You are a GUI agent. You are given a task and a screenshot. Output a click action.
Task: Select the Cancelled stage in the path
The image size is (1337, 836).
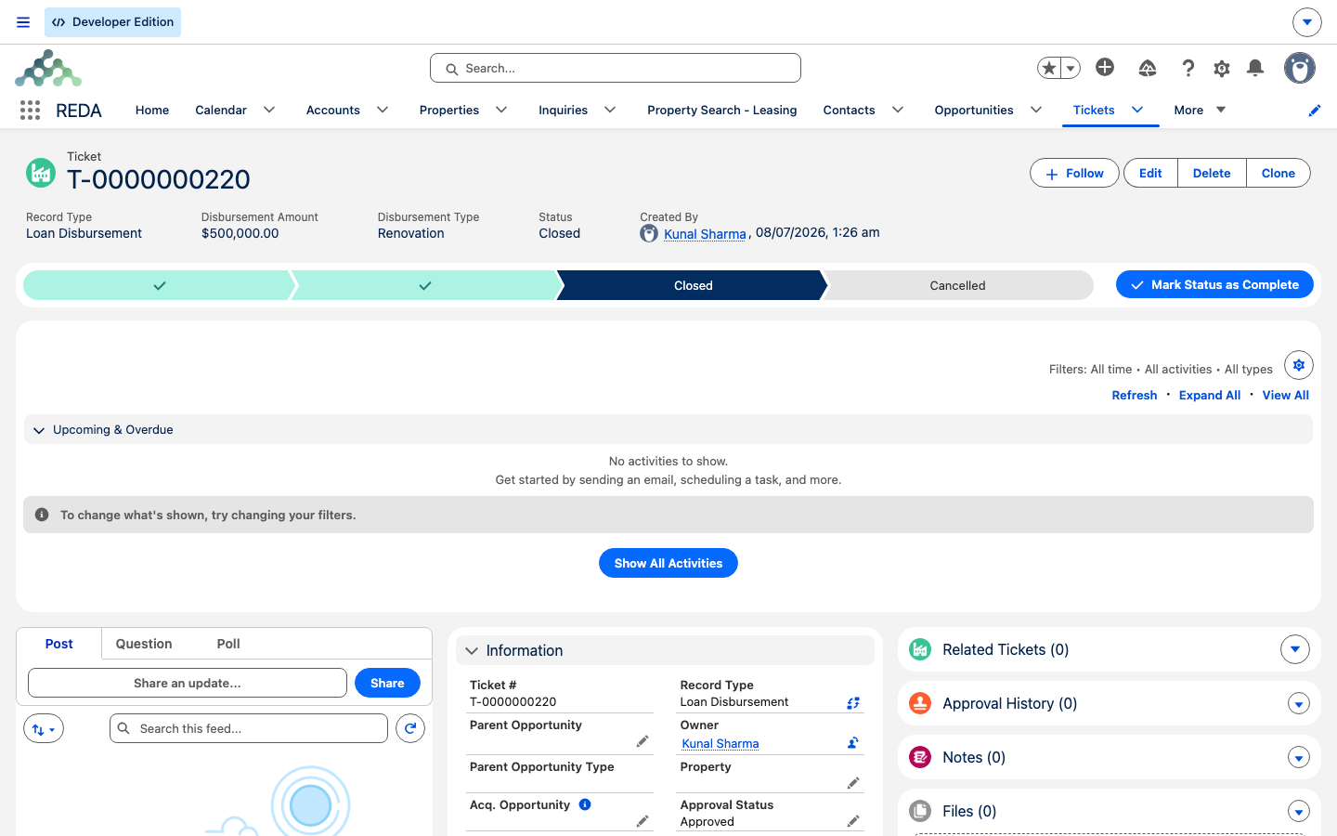957,285
